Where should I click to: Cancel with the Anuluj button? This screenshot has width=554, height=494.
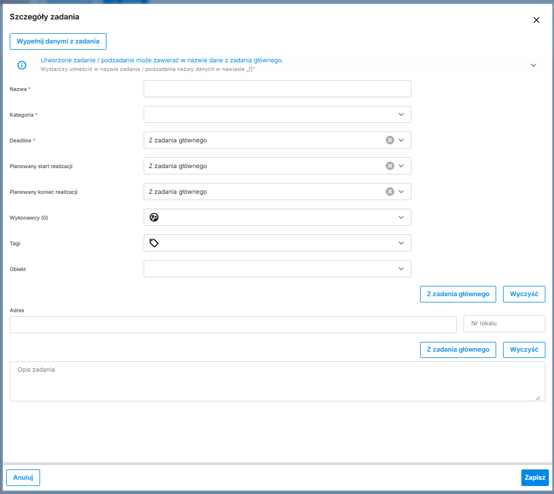(x=23, y=477)
